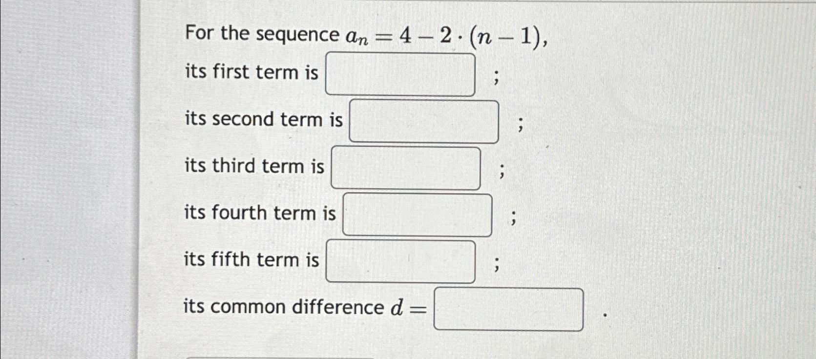Click the phrase 'its second term is'
Image resolution: width=816 pixels, height=359 pixels.
[x=264, y=120]
